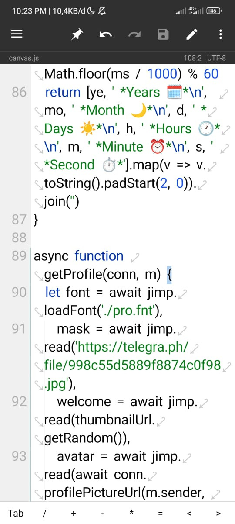Image resolution: width=235 pixels, height=524 pixels.
Task: Tap the 108:2 cursor position indicator
Action: coord(193,58)
